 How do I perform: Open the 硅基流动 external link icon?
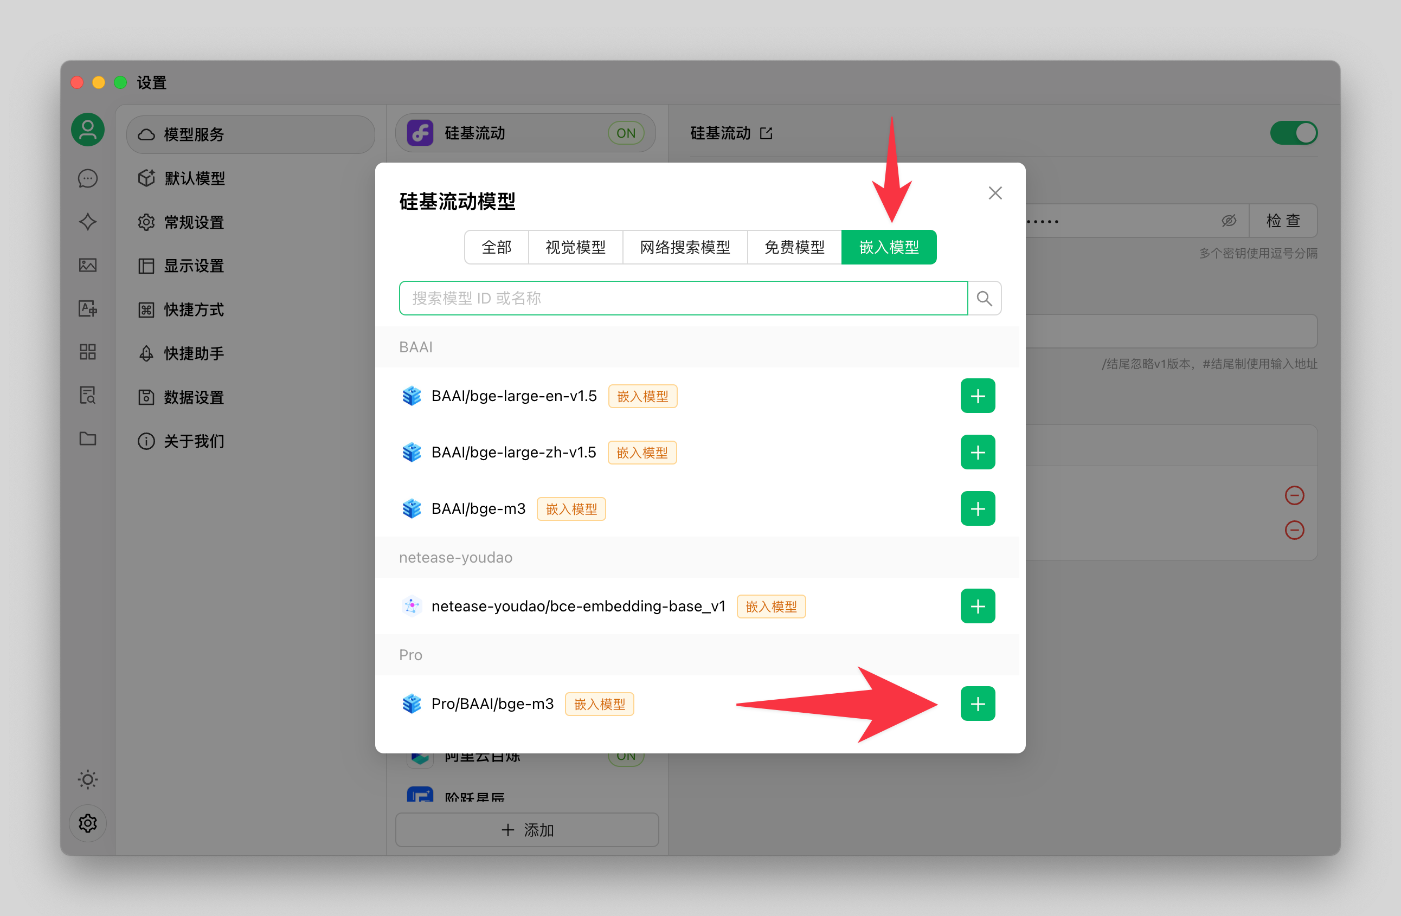click(x=766, y=133)
